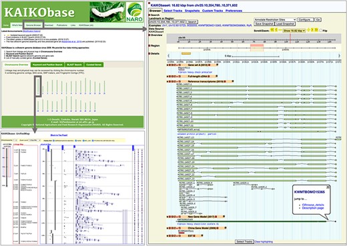The width and height of the screenshot is (347, 246).
Task: Click the dark green New Gene Model feature
Action: [252, 221]
